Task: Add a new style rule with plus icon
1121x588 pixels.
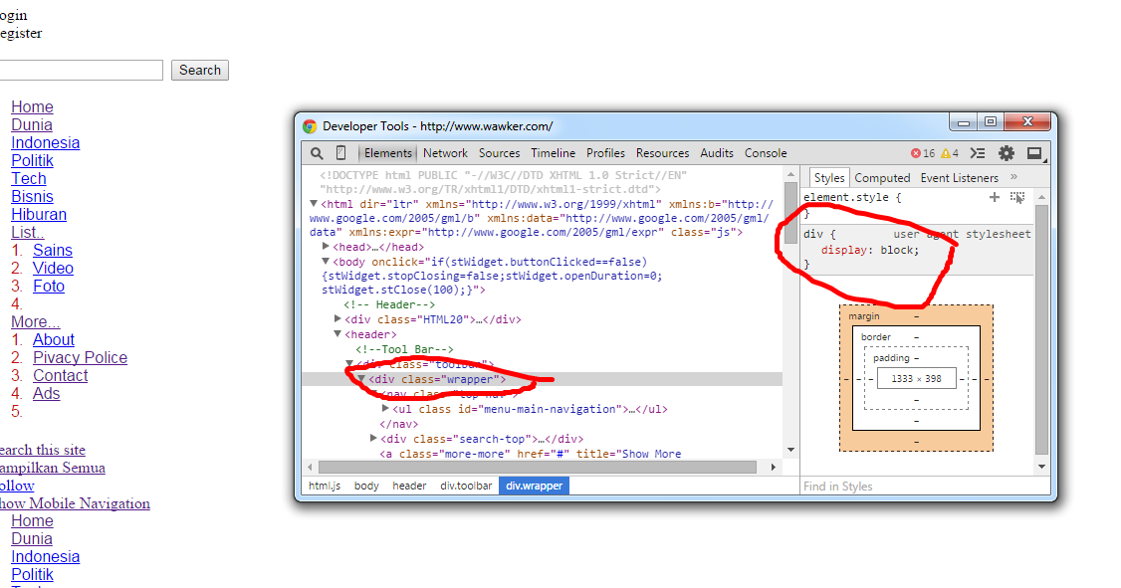Action: (994, 197)
